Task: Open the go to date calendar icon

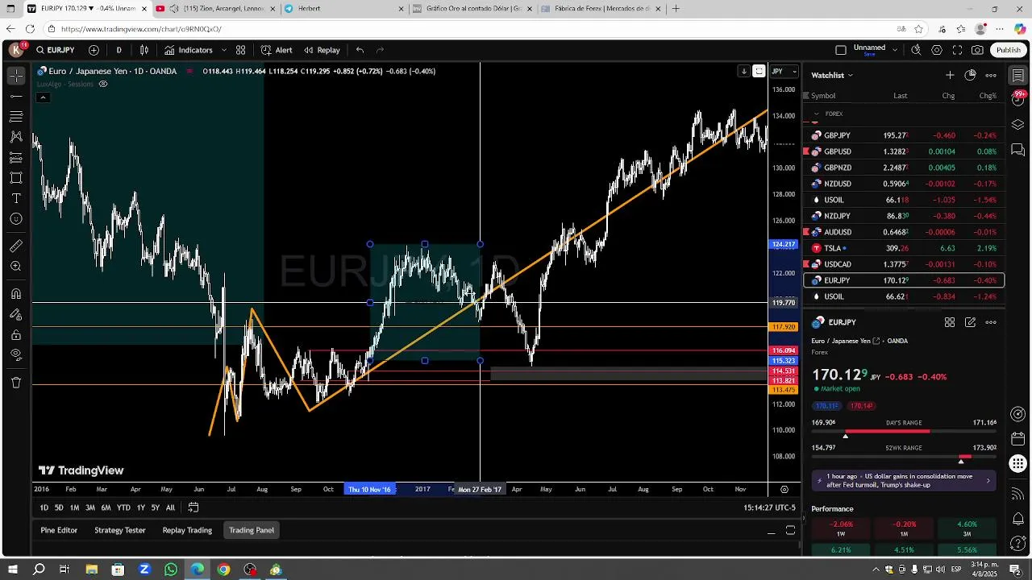Action: [x=193, y=507]
